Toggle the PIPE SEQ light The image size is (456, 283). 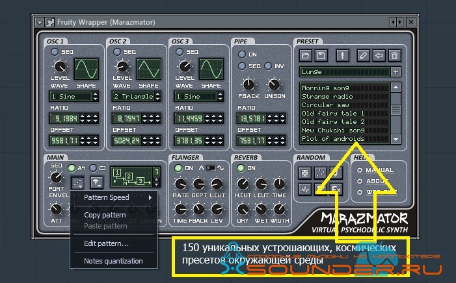(x=242, y=66)
